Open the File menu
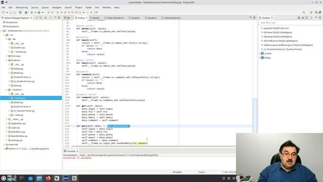Viewport: 323px width, 182px height. coord(4,8)
